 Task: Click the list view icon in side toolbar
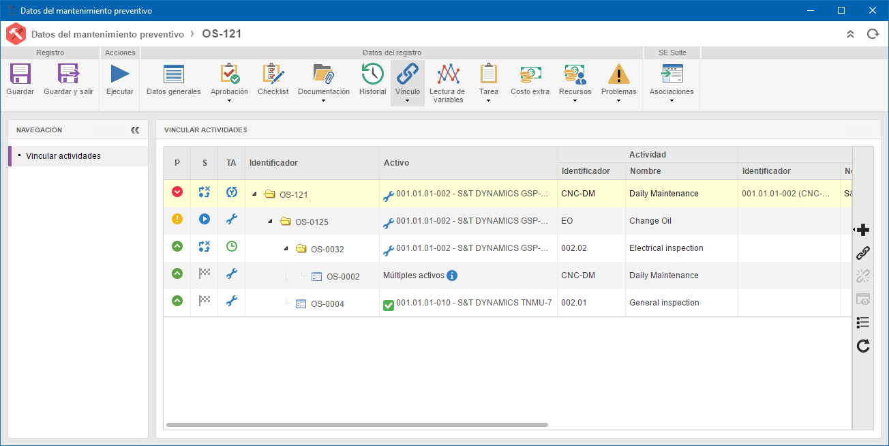pyautogui.click(x=863, y=323)
